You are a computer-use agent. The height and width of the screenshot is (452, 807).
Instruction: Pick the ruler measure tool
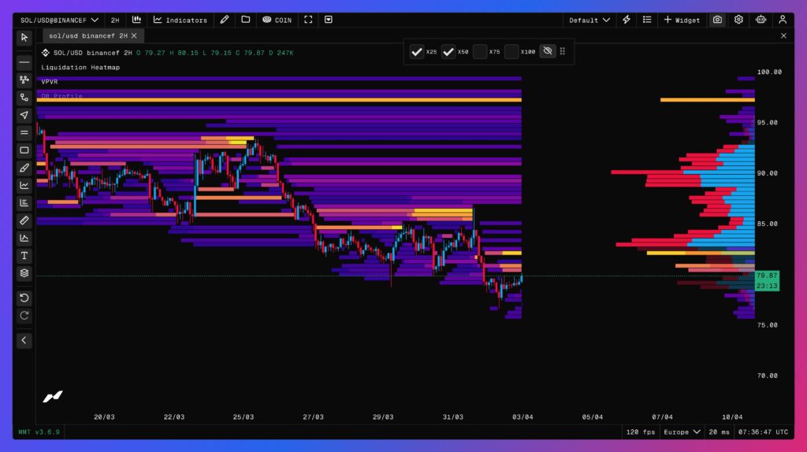point(24,220)
